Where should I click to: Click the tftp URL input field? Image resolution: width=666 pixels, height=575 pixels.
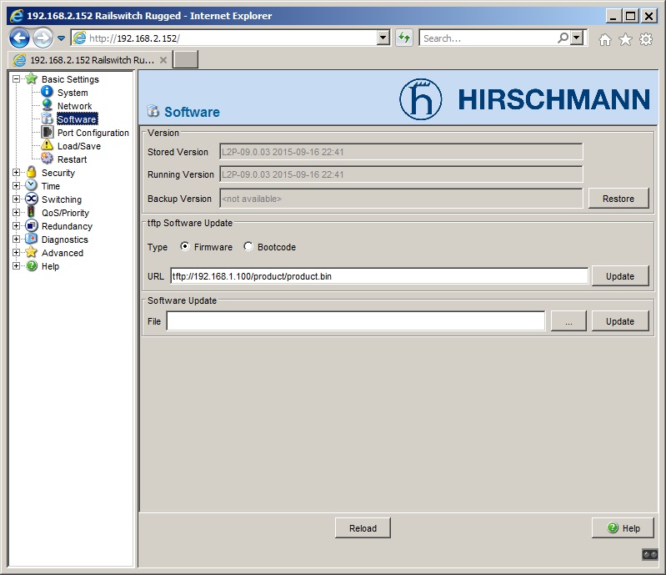point(379,276)
